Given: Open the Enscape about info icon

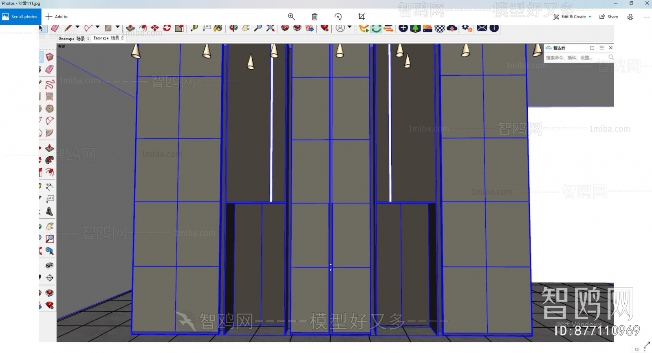Looking at the screenshot, I should point(494,28).
